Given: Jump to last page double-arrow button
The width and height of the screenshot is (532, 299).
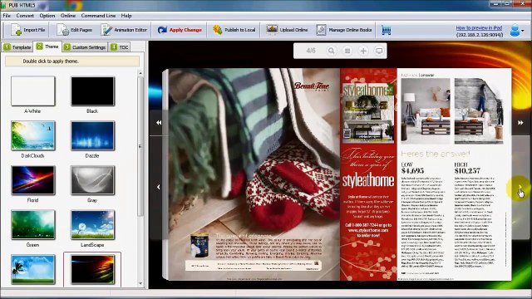Looking at the screenshot, I should pyautogui.click(x=520, y=123).
